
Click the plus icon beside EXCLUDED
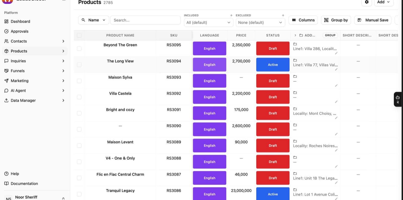(x=283, y=15)
